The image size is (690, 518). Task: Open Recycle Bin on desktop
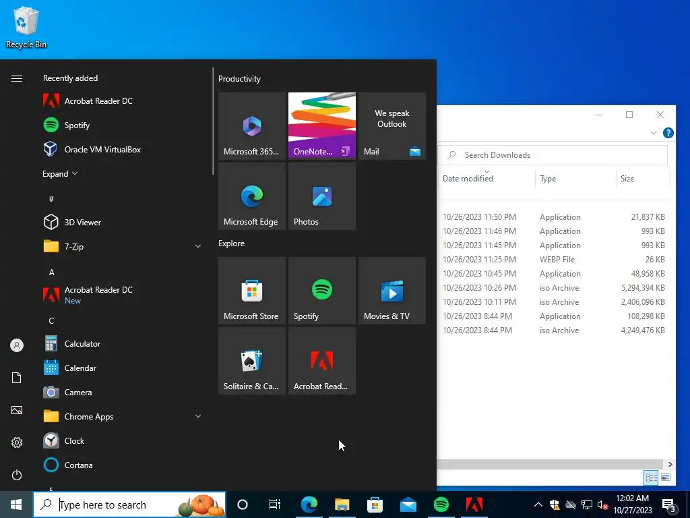coord(26,27)
